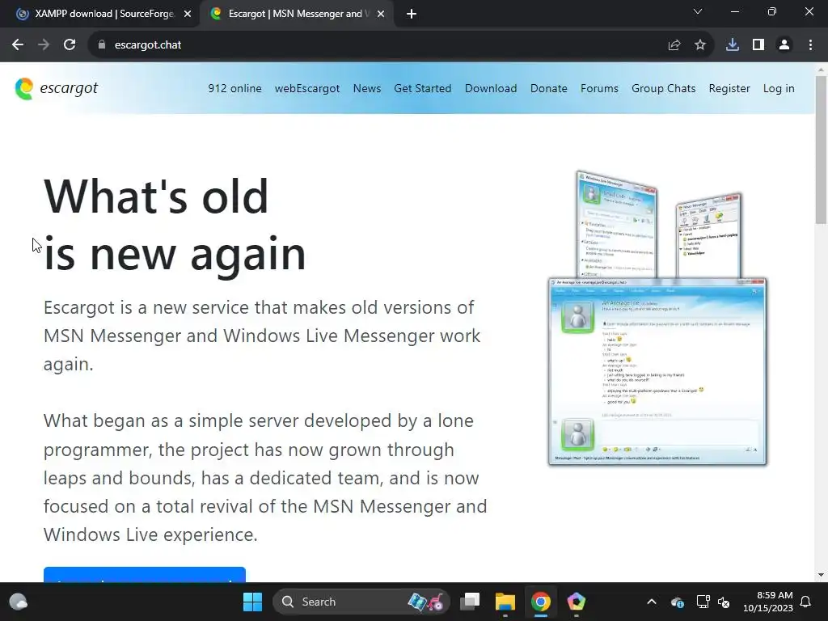Open Group Chats page
Viewport: 828px width, 621px height.
click(663, 88)
